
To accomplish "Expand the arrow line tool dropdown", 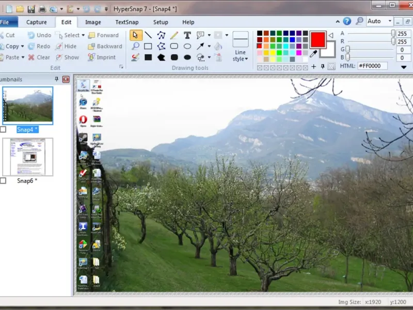I will coord(209,47).
